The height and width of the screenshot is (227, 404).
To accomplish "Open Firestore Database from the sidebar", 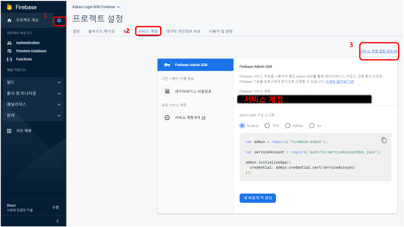I will point(31,51).
